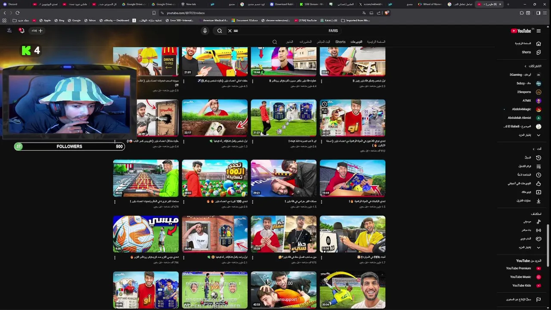Image resolution: width=551 pixels, height=310 pixels.
Task: Open the Wheel of Names browser tab
Action: [430, 4]
